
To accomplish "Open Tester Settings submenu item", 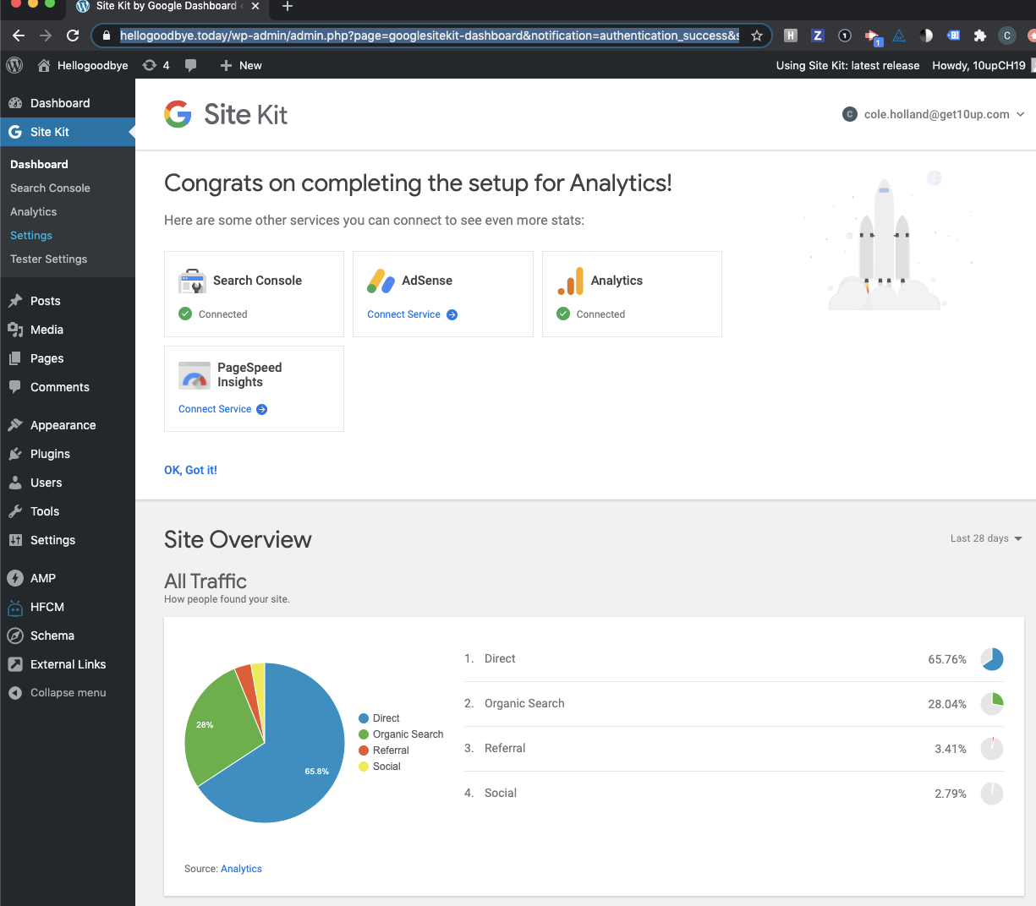I will click(49, 259).
